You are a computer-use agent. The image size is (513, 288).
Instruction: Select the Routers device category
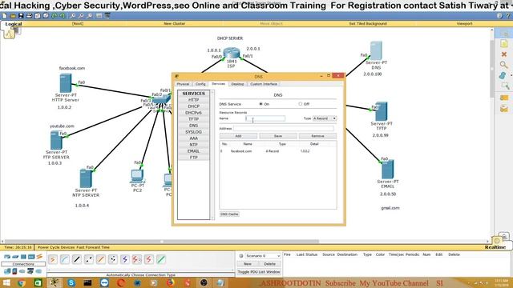(7, 257)
